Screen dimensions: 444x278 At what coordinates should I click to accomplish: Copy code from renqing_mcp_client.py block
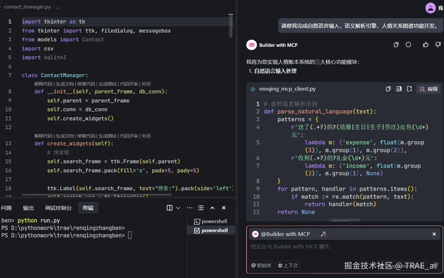(388, 89)
